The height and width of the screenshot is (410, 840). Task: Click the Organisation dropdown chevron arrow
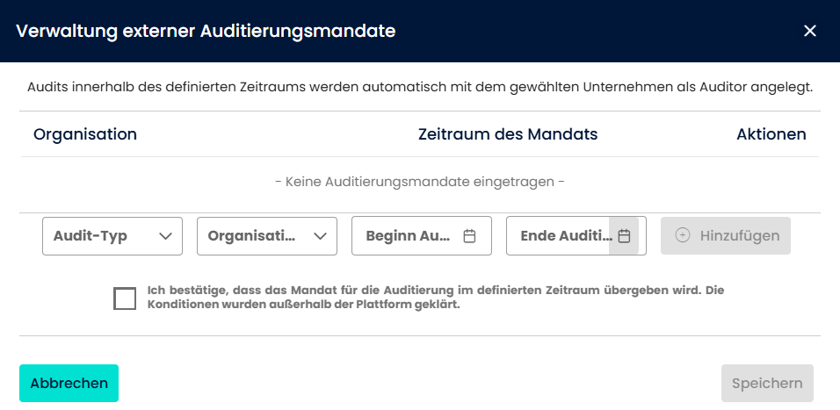click(x=320, y=236)
